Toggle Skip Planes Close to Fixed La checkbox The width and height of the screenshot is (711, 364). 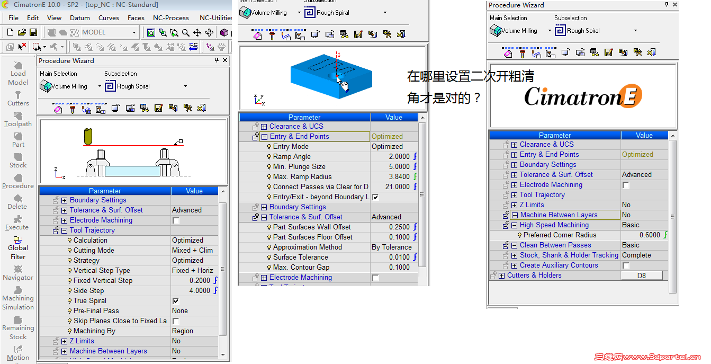176,321
